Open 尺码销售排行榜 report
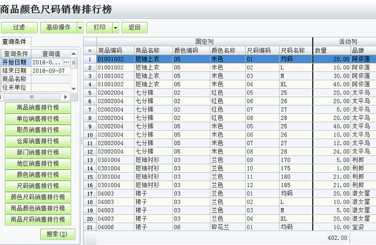The height and width of the screenshot is (245, 376). click(x=38, y=186)
